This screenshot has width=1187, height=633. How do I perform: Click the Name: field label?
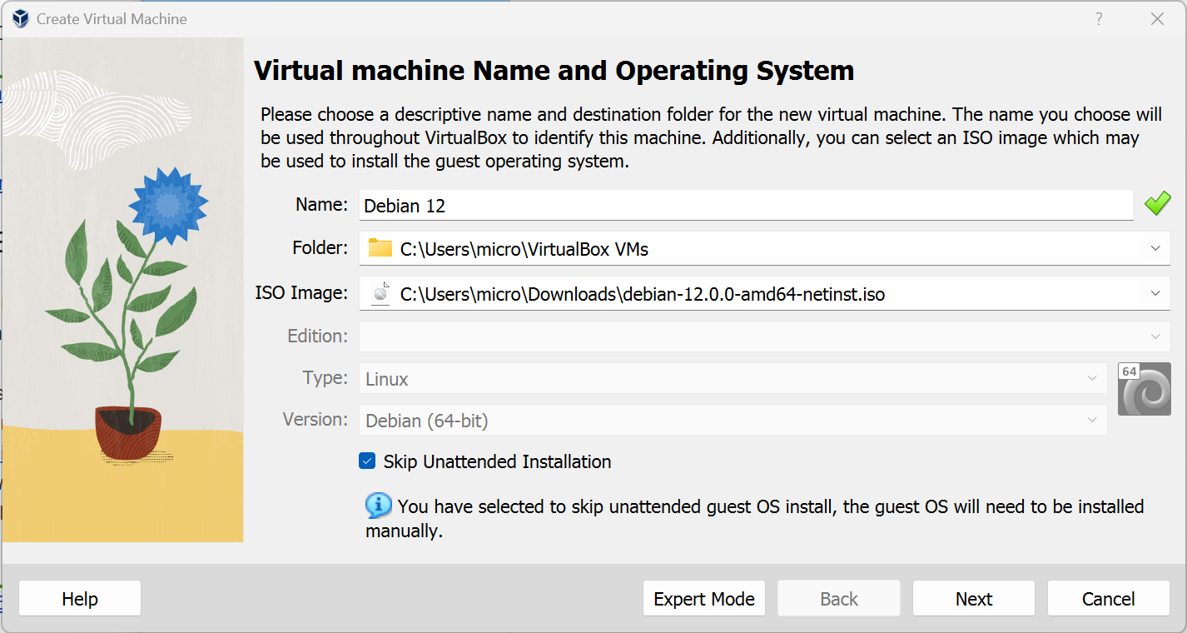click(322, 204)
